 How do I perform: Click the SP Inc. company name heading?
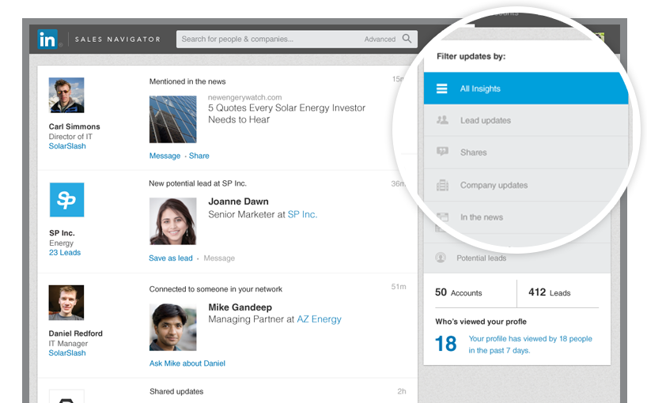62,233
